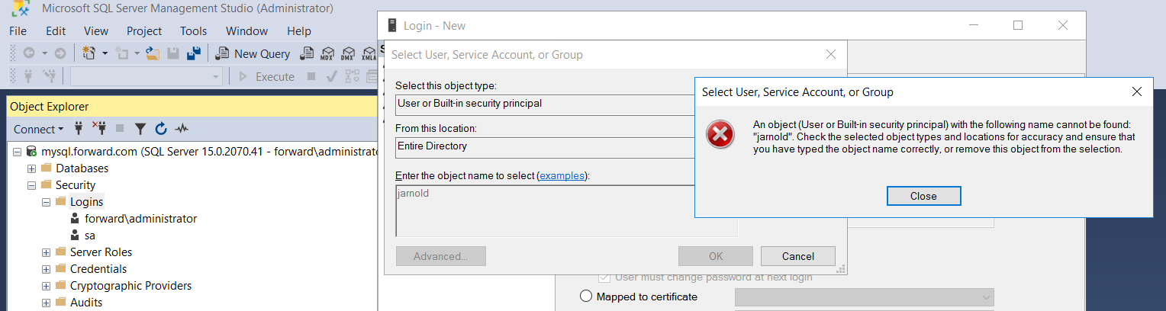Click the Object Explorer Stop square icon
Screen dimensions: 1166x311
(120, 129)
